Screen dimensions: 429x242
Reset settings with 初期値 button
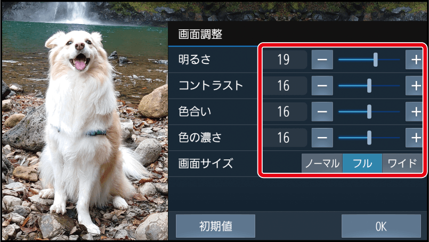point(216,226)
